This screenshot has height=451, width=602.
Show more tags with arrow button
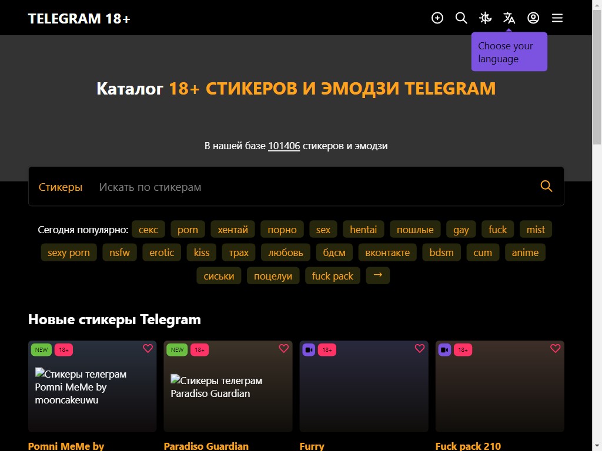378,276
